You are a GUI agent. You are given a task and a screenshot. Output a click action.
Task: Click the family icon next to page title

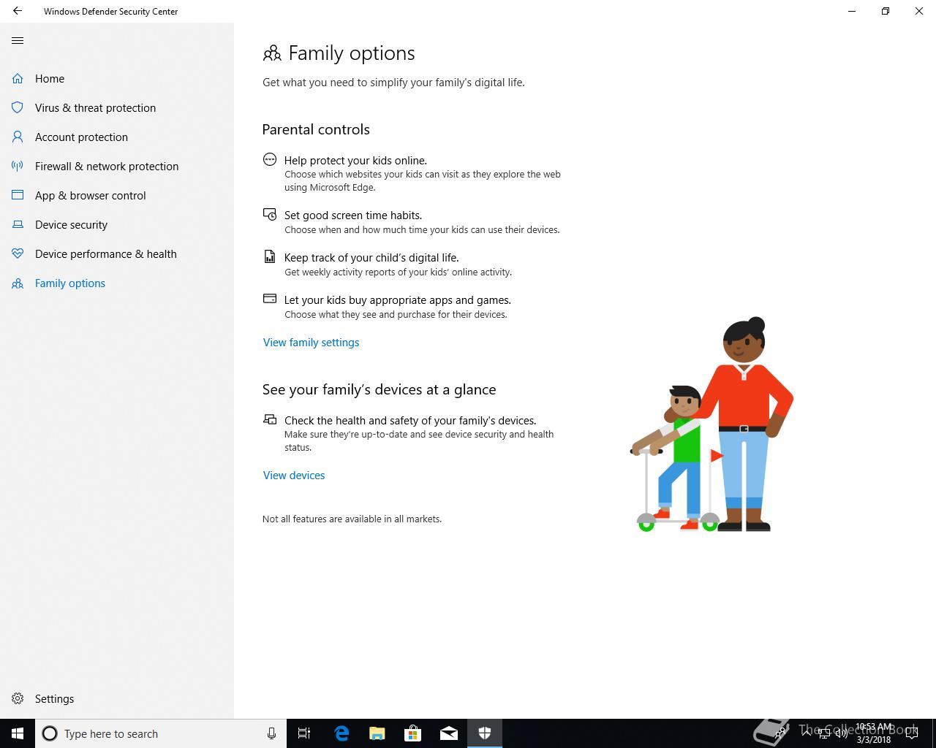(x=272, y=53)
